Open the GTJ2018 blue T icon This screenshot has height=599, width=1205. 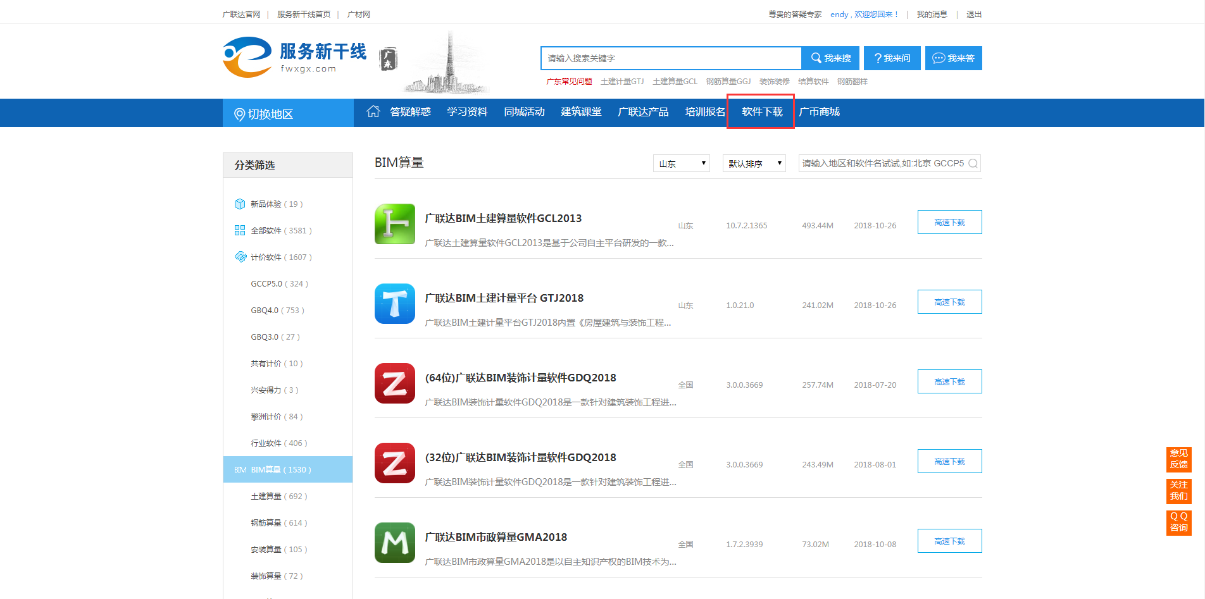point(395,304)
